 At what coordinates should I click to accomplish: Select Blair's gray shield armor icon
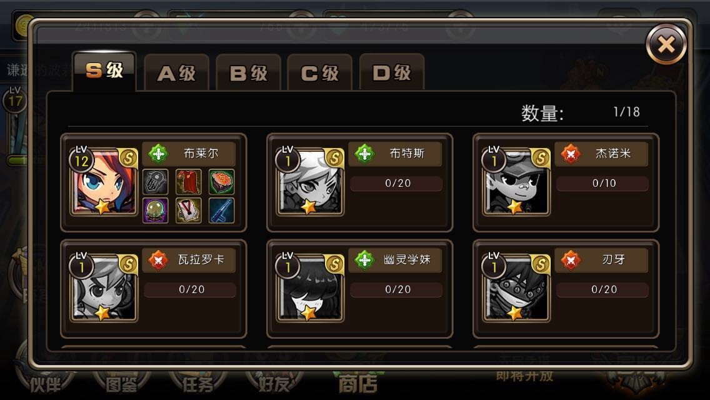155,182
